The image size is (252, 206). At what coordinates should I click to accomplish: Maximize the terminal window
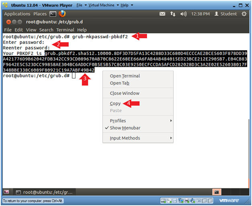pos(20,22)
